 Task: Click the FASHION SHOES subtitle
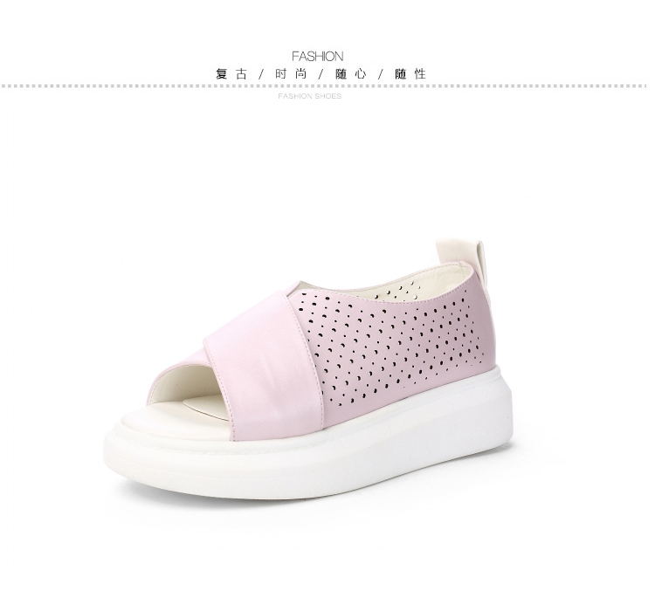[x=309, y=96]
